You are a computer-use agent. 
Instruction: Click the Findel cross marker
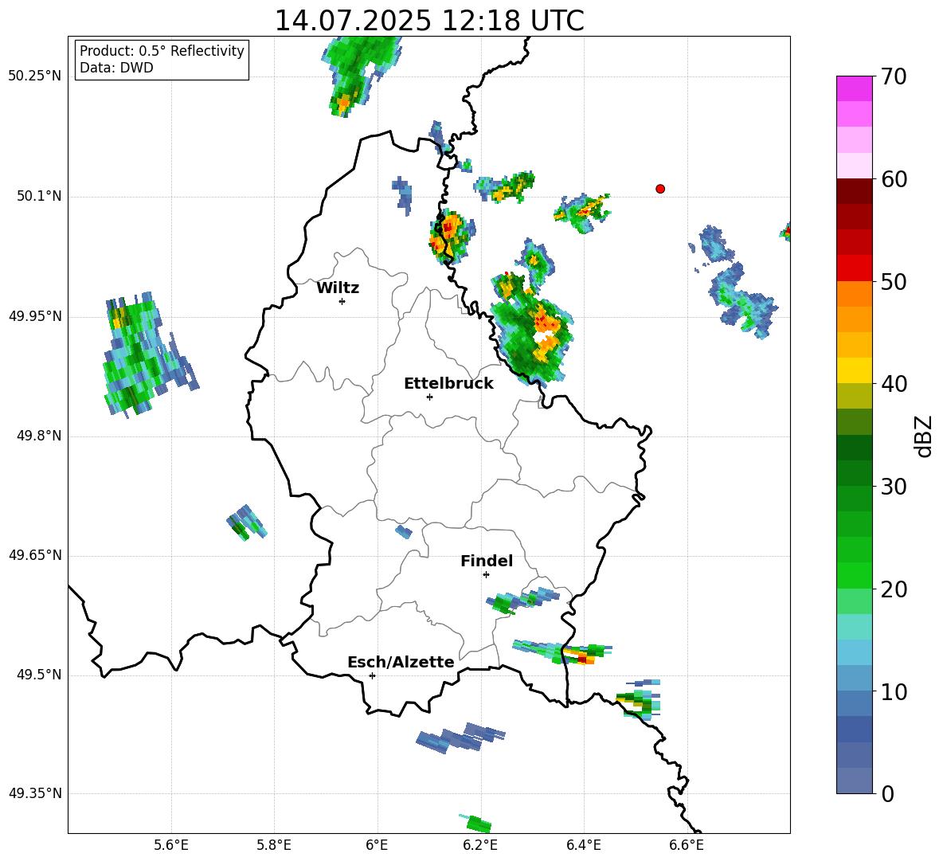click(486, 575)
